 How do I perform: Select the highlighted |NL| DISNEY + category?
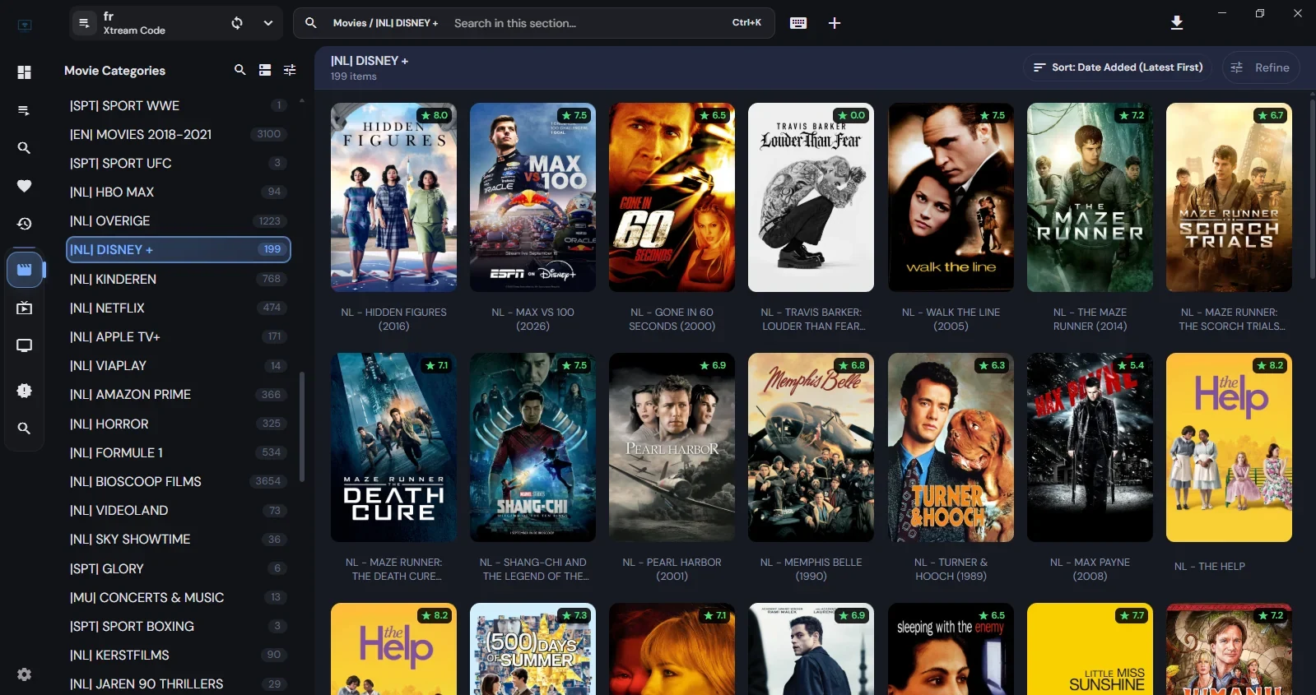178,249
